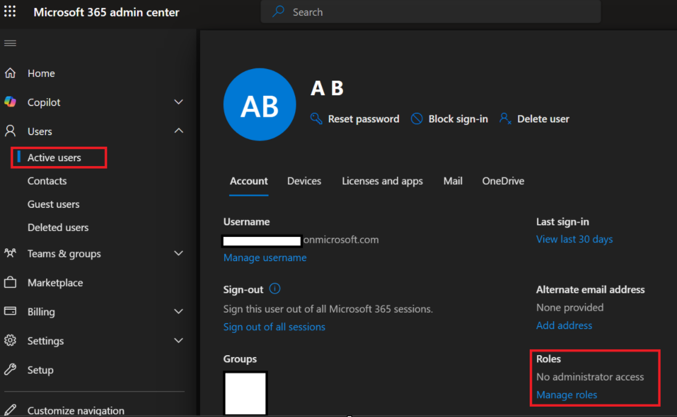The width and height of the screenshot is (677, 417).
Task: Click Reset password button
Action: [x=355, y=119]
